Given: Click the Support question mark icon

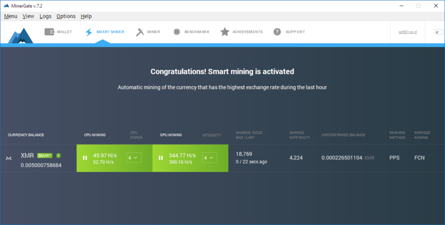Looking at the screenshot, I should [277, 32].
